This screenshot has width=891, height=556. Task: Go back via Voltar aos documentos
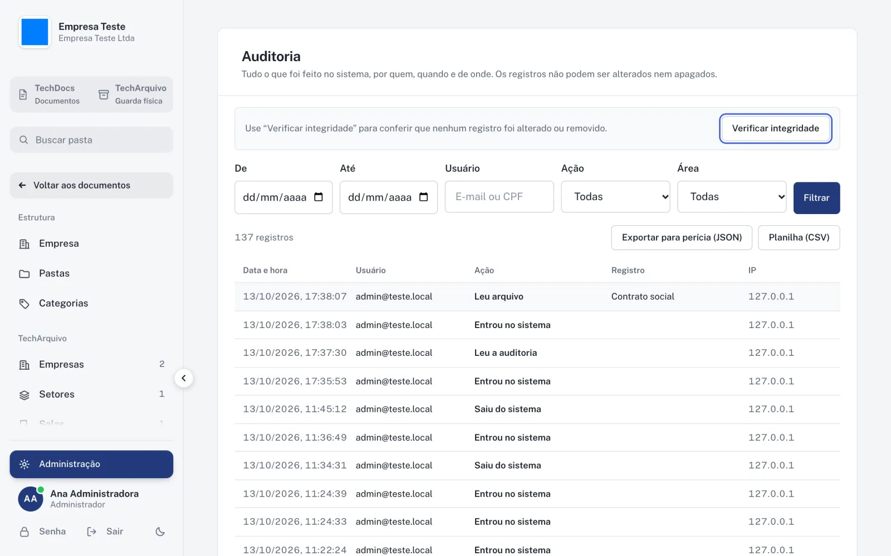tap(91, 185)
